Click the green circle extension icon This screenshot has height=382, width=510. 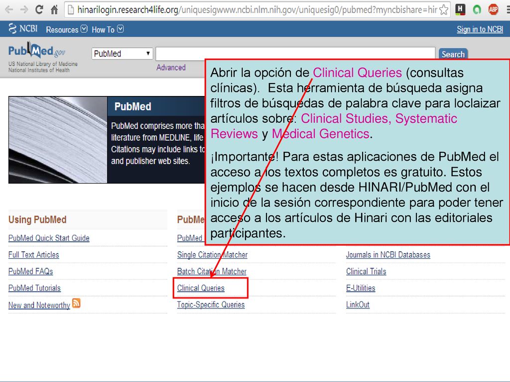pyautogui.click(x=477, y=10)
